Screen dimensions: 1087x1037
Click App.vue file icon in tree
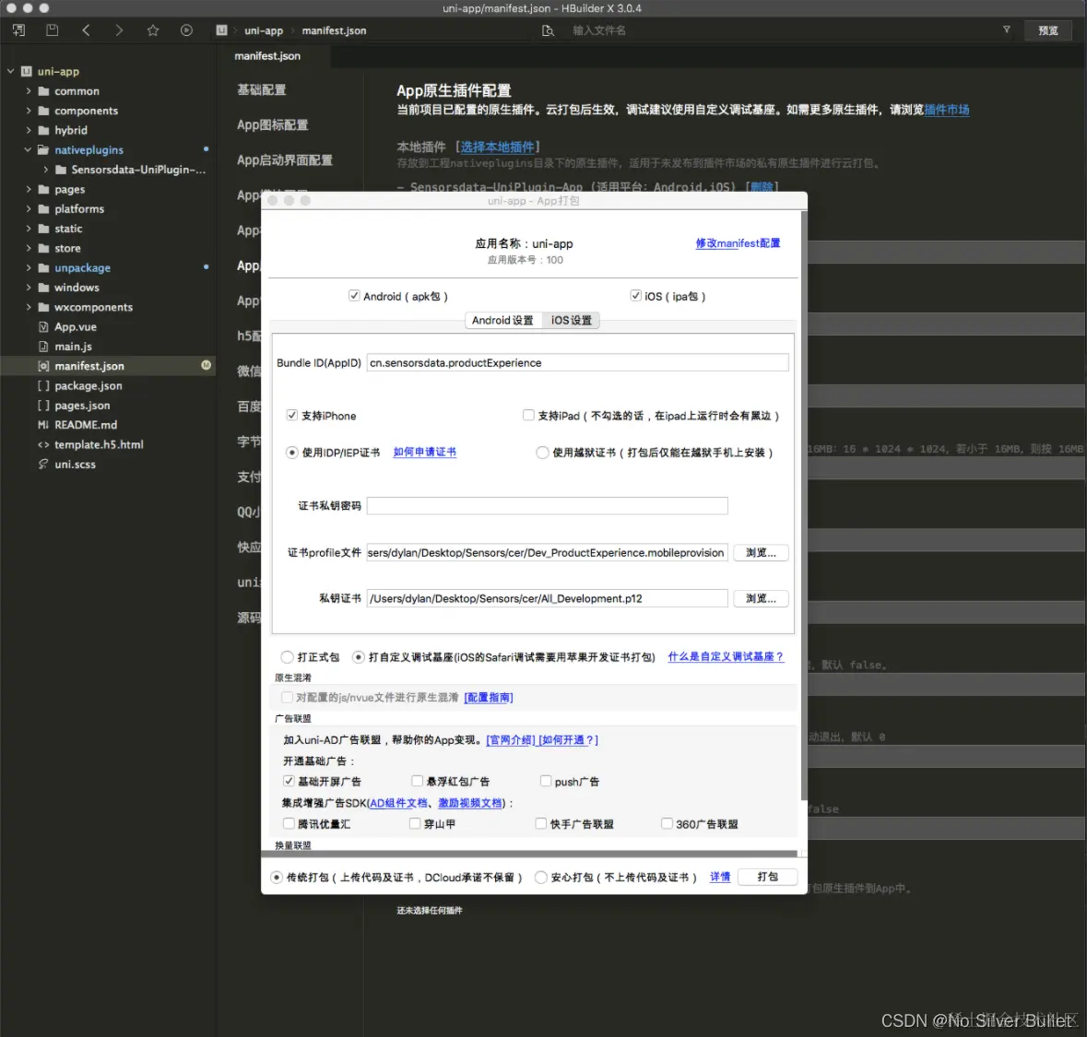(43, 327)
